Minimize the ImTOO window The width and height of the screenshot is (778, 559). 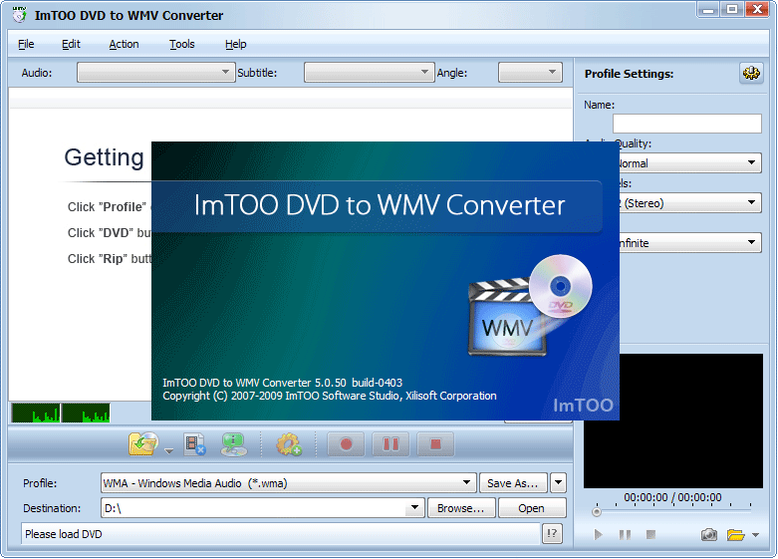click(708, 9)
